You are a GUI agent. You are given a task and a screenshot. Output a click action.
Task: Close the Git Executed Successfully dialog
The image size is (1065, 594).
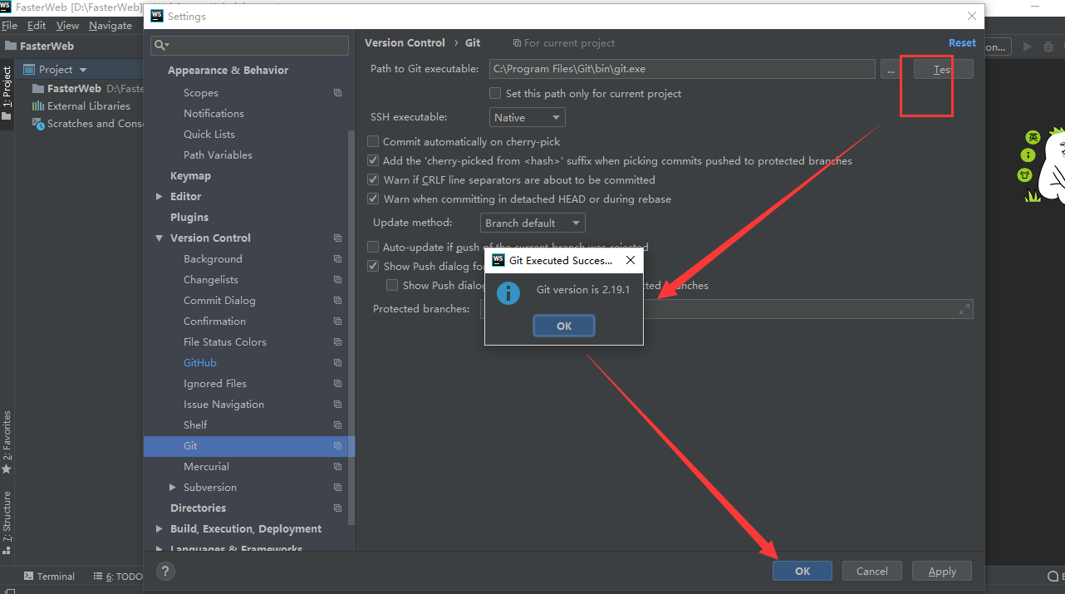630,260
